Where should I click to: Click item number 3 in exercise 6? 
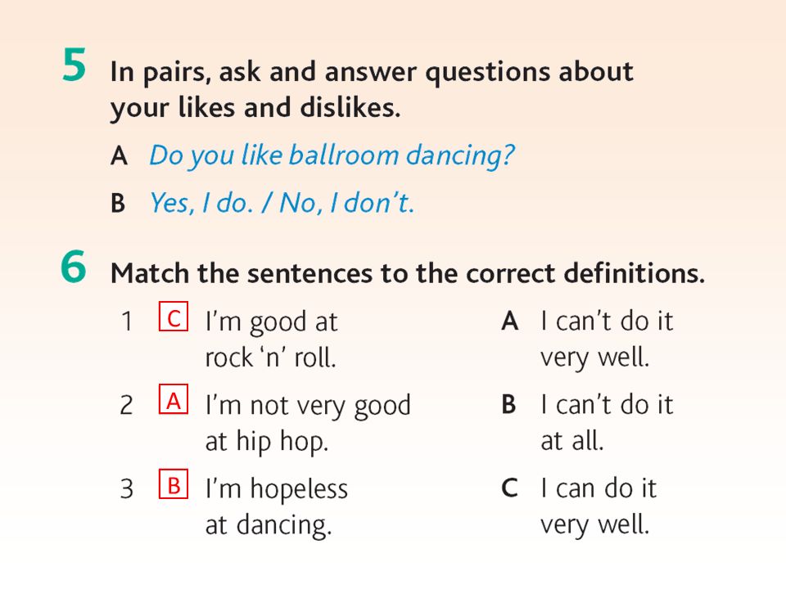[126, 489]
